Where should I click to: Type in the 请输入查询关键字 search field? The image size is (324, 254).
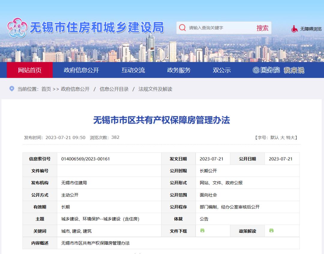[219, 28]
